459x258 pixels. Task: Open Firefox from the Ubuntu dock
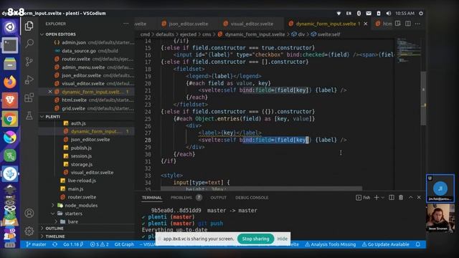[x=10, y=82]
